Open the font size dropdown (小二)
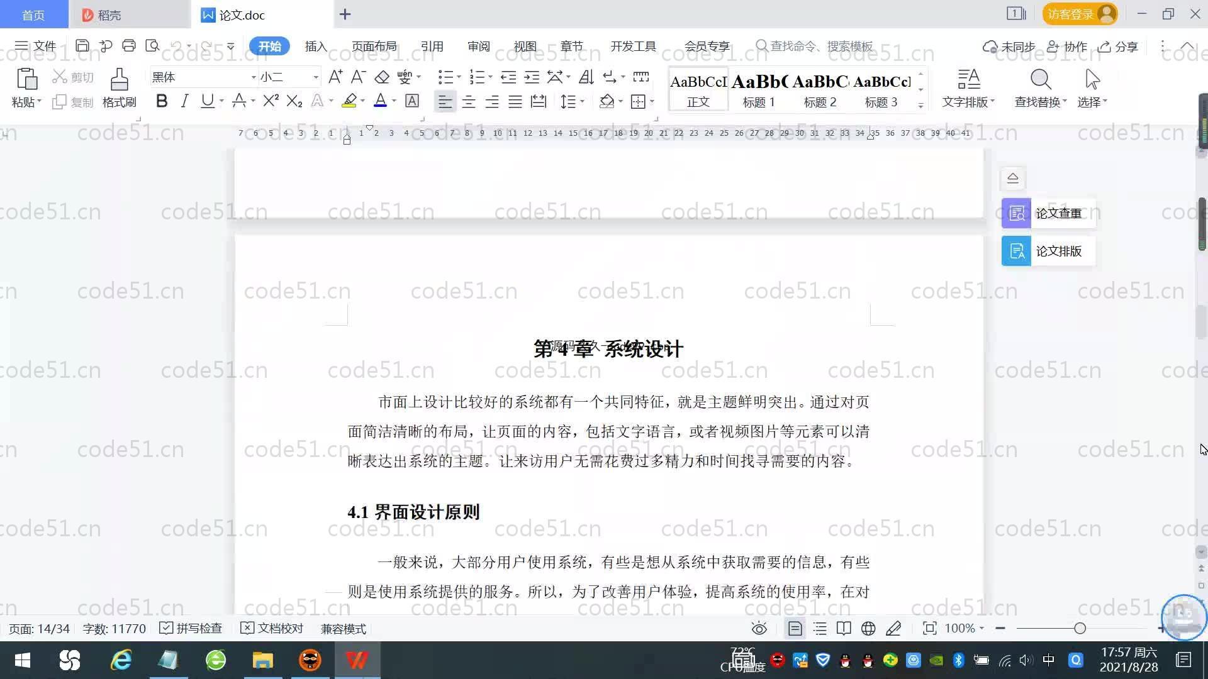 click(316, 77)
